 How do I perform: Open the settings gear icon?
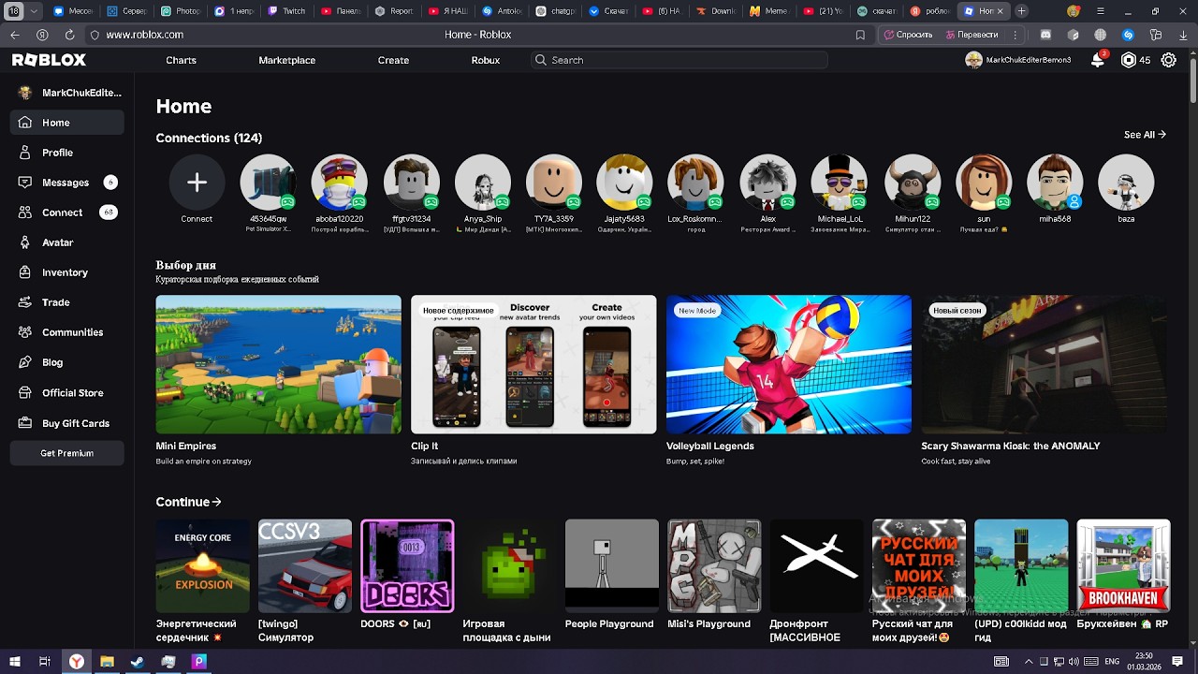[1169, 60]
